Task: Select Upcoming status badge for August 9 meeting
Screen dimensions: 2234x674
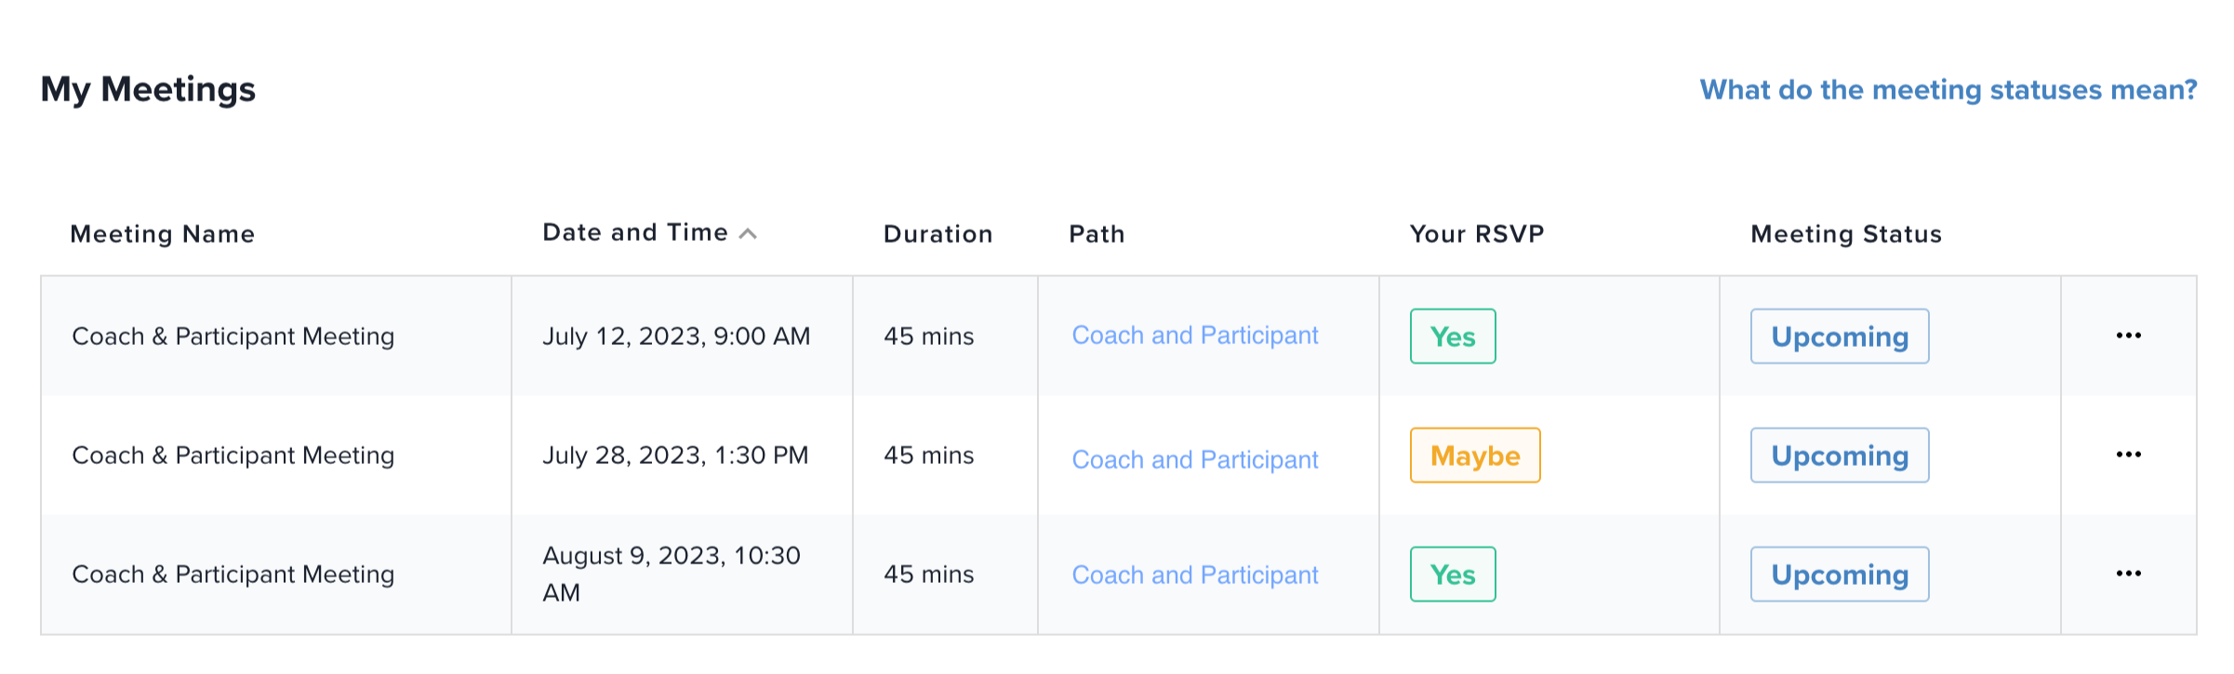Action: click(1840, 575)
